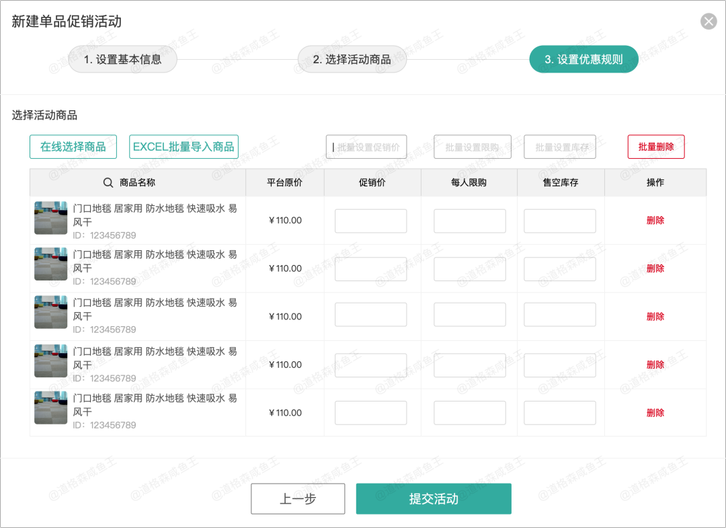Click 促销价 input in third row

coord(371,315)
